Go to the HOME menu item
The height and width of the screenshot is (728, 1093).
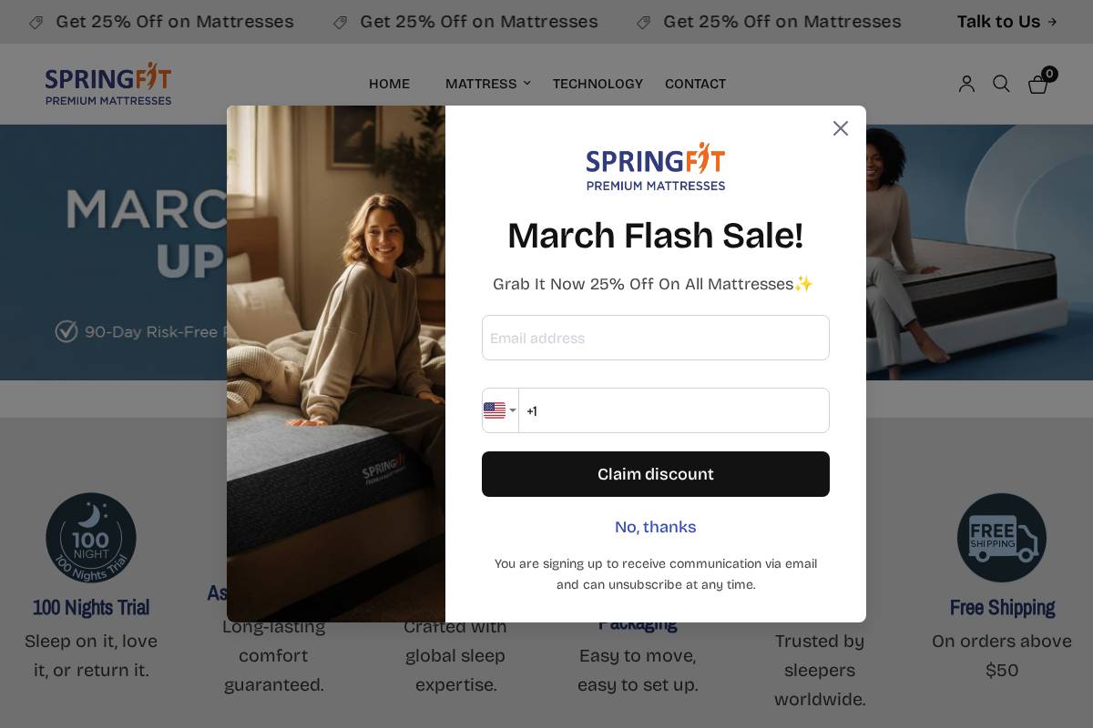389,84
